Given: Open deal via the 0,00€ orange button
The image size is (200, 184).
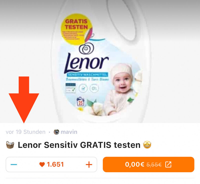Looking at the screenshot, I should [x=148, y=164].
